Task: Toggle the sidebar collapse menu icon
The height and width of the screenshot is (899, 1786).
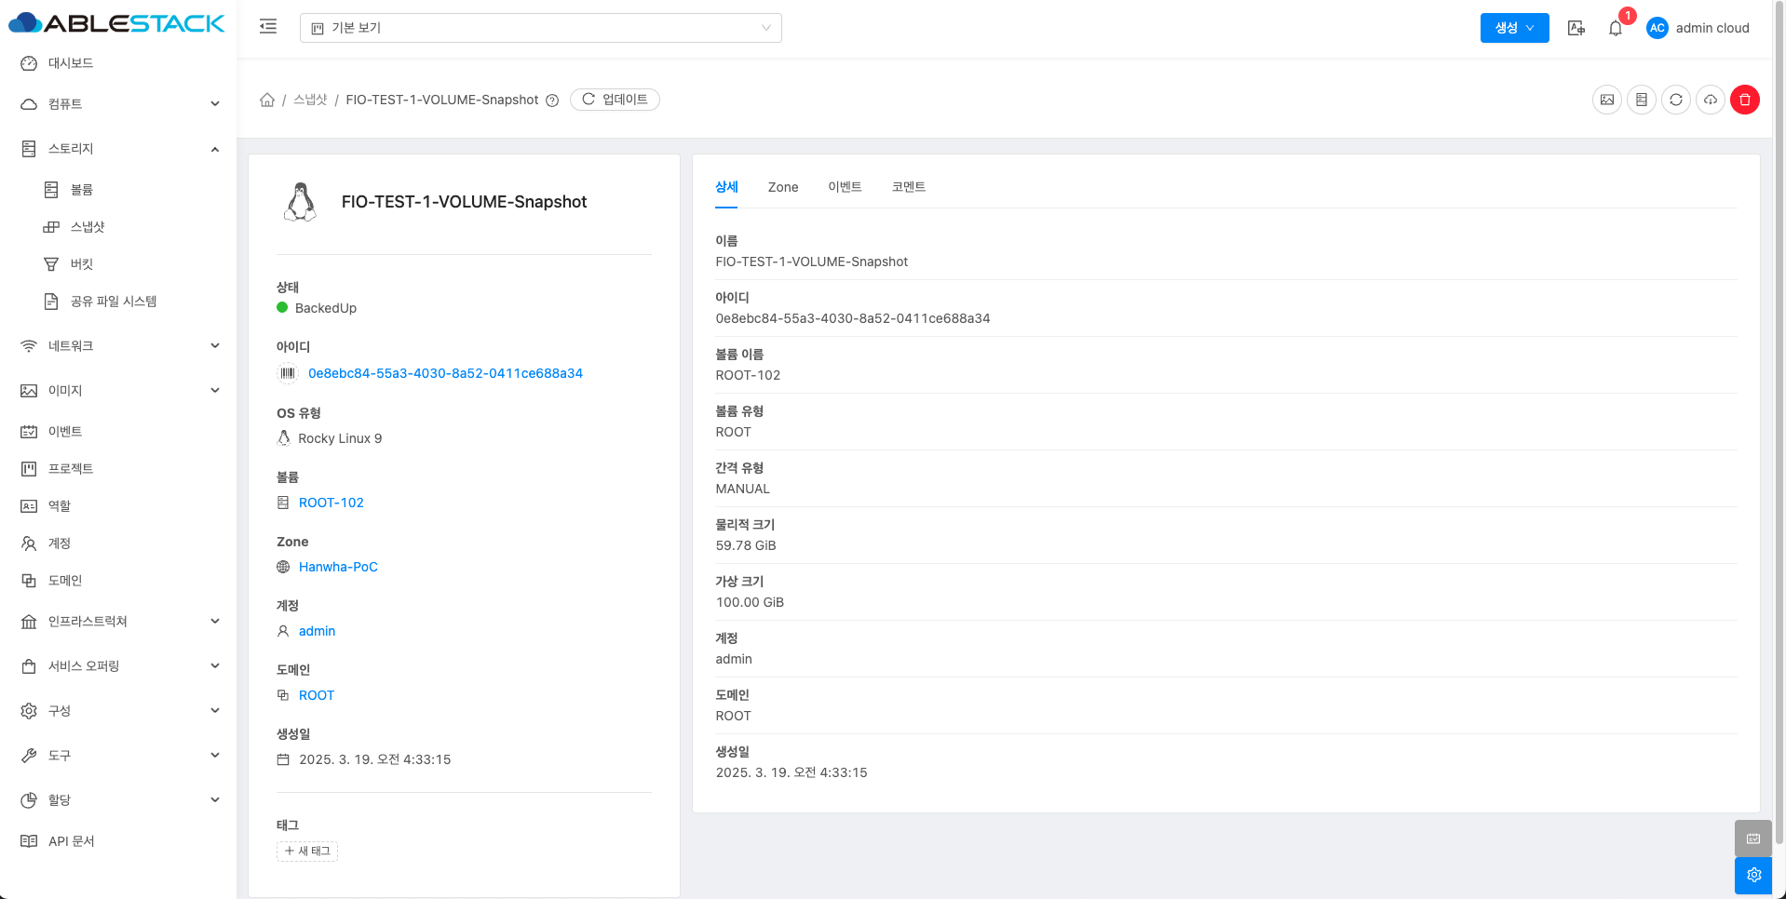Action: pos(268,27)
